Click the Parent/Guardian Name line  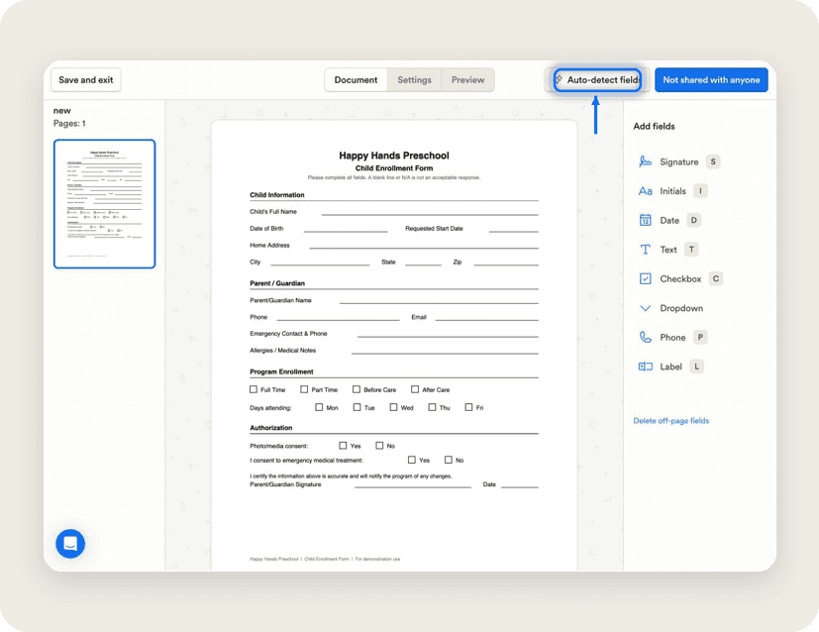pos(439,302)
